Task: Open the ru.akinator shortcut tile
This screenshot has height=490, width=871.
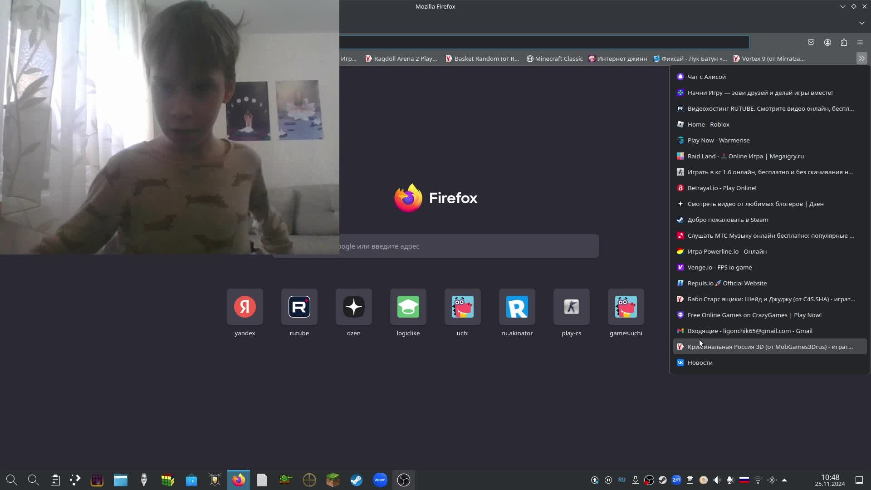Action: (517, 307)
